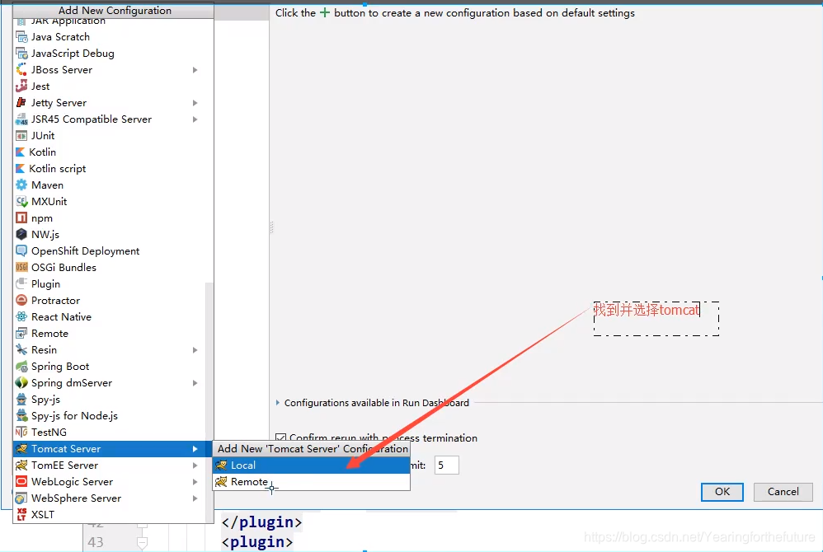Expand the JBoss Server submenu arrow
The width and height of the screenshot is (823, 552).
195,70
